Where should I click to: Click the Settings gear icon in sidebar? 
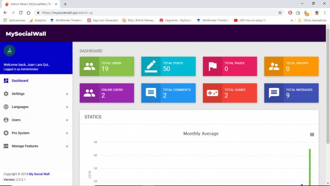[6, 94]
